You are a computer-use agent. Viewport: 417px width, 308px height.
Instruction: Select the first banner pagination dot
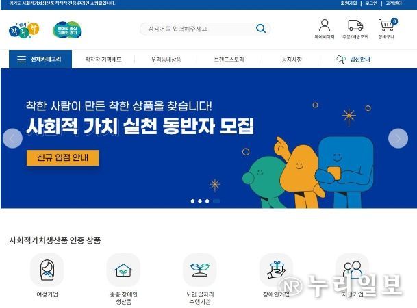coord(192,201)
